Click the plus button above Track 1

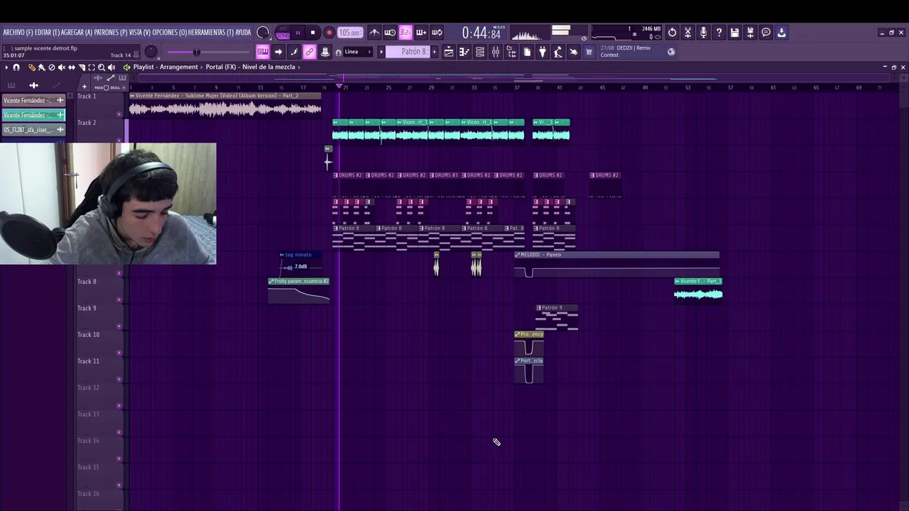click(84, 87)
